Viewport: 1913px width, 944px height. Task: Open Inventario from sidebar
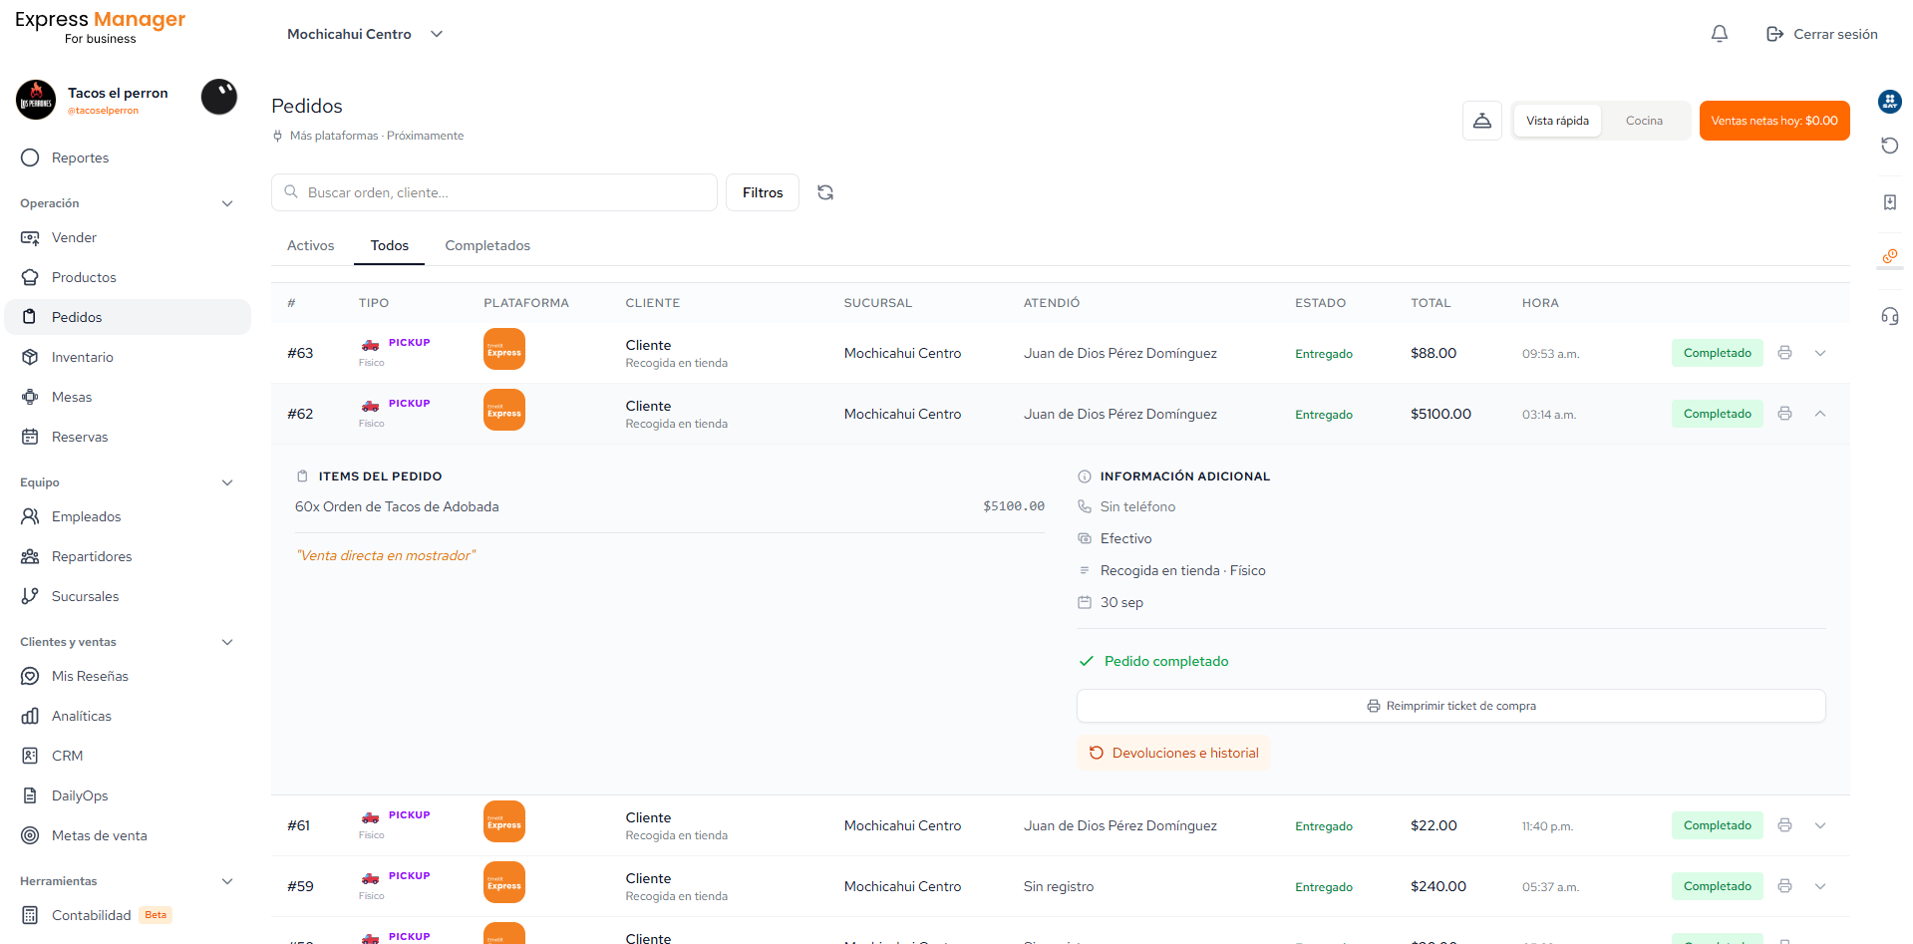pos(128,357)
